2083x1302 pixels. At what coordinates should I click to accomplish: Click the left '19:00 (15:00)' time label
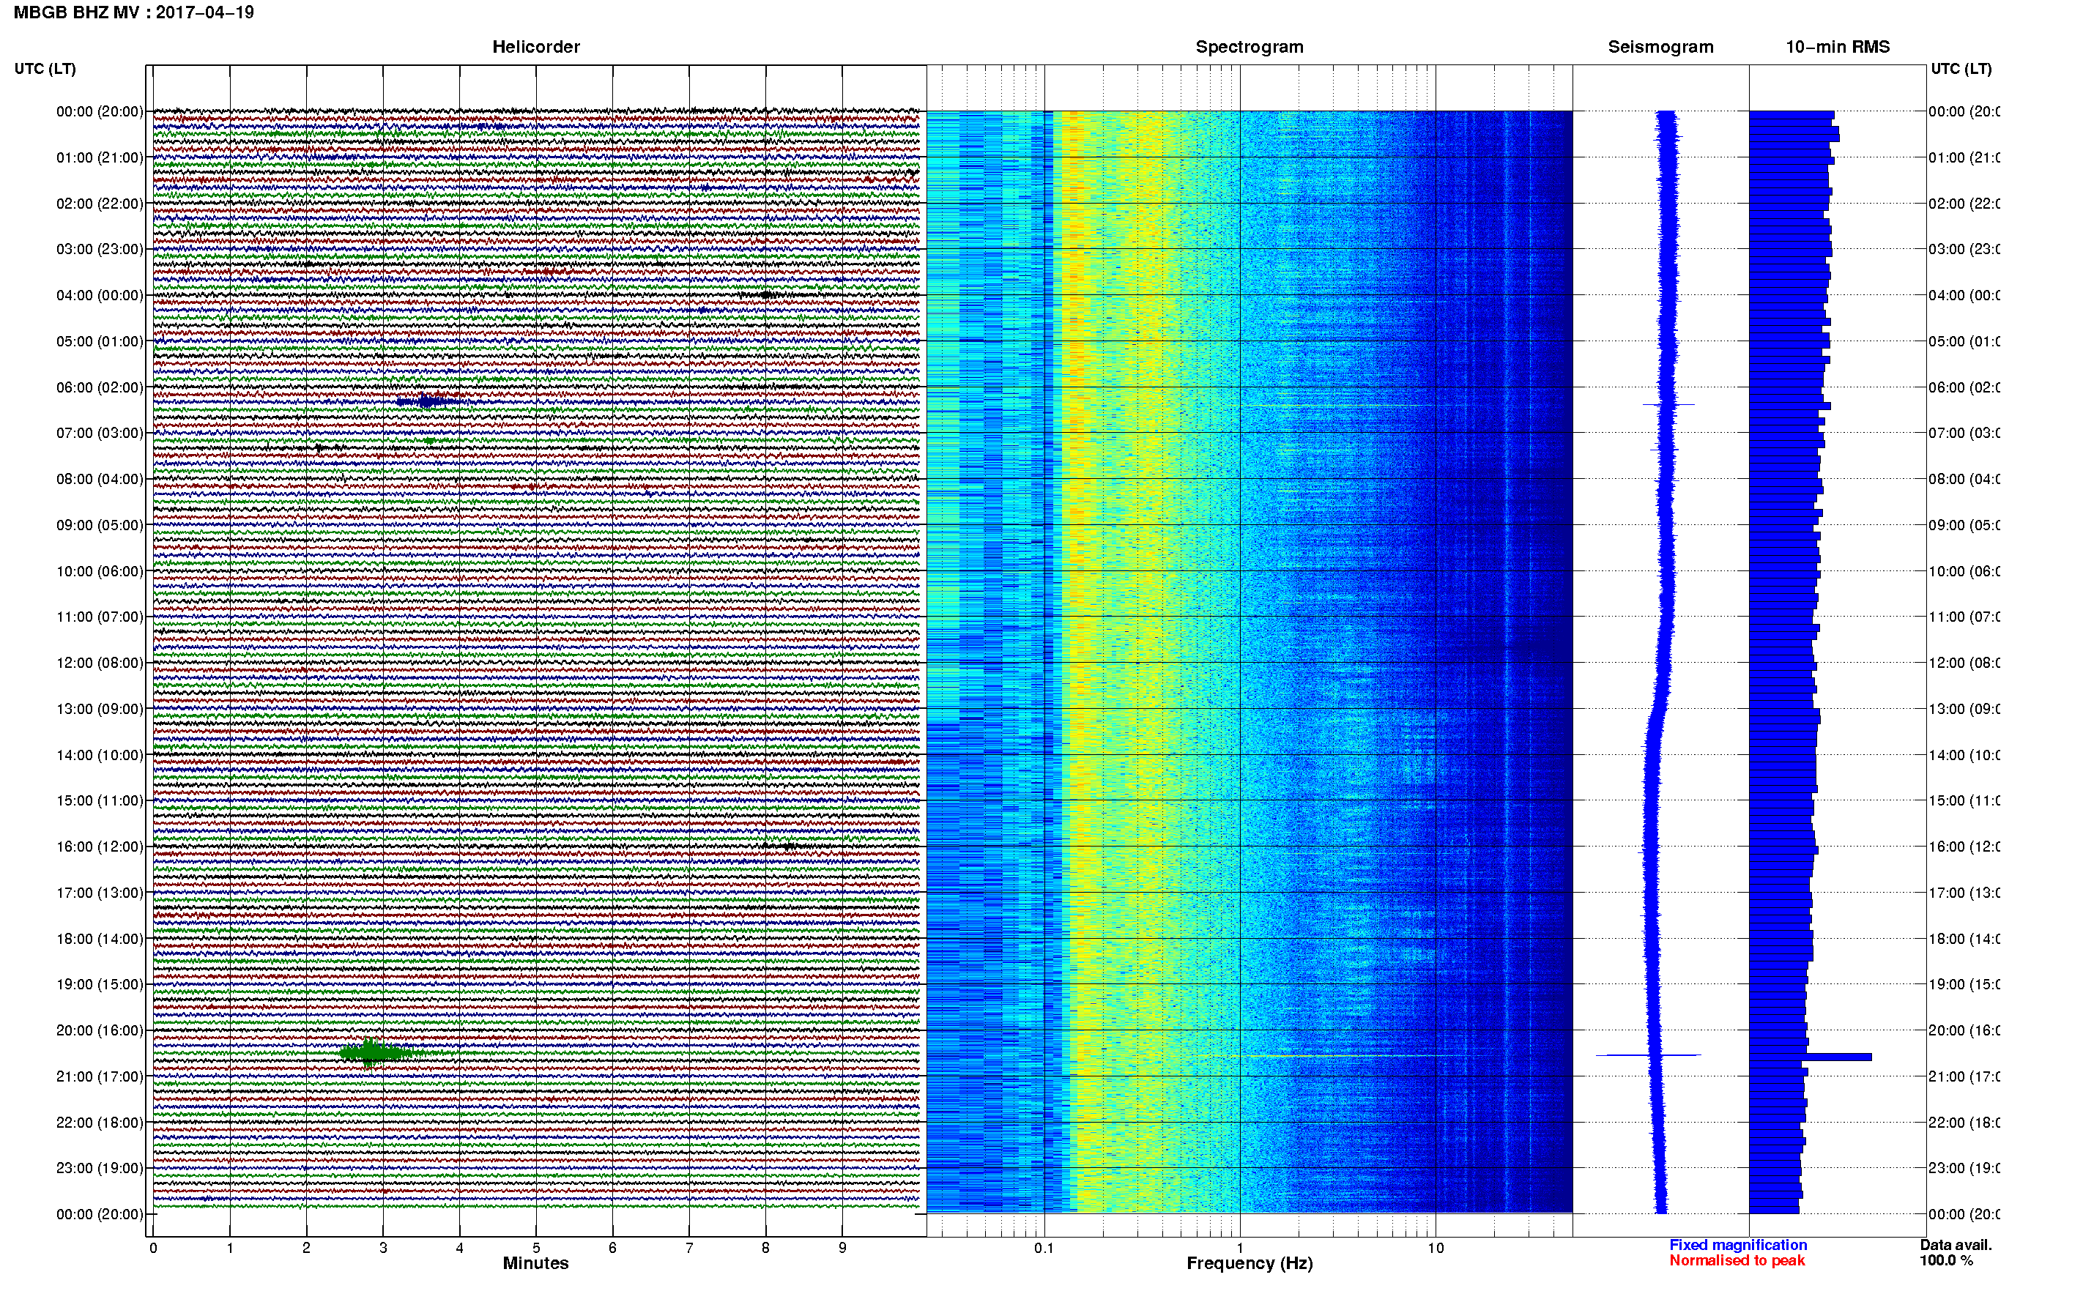[100, 983]
